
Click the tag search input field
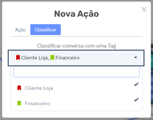(76, 72)
